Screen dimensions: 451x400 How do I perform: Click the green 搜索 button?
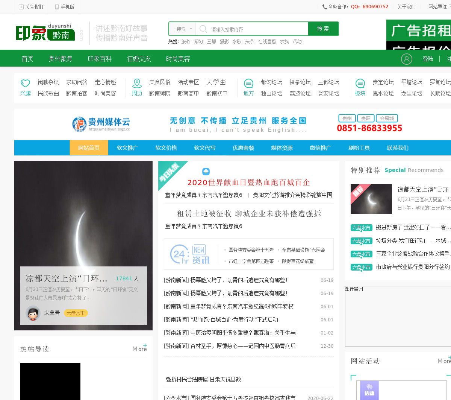coord(323,29)
